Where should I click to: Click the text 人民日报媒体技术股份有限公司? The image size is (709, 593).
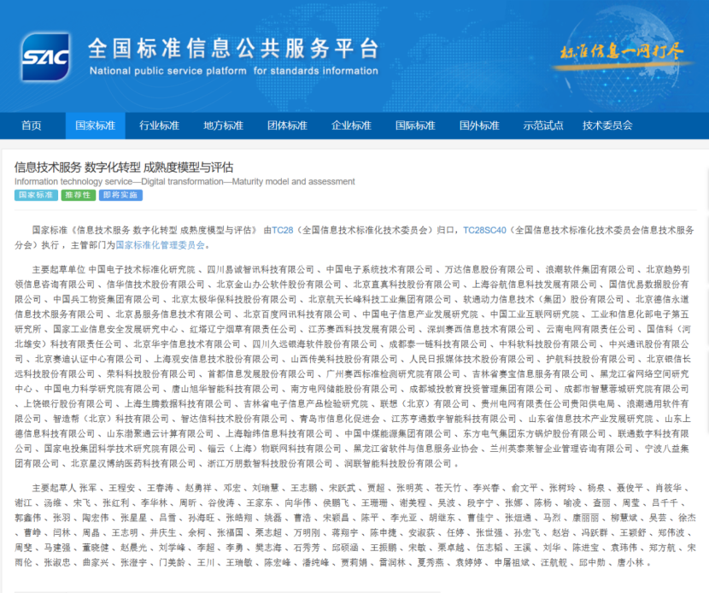[x=472, y=359]
